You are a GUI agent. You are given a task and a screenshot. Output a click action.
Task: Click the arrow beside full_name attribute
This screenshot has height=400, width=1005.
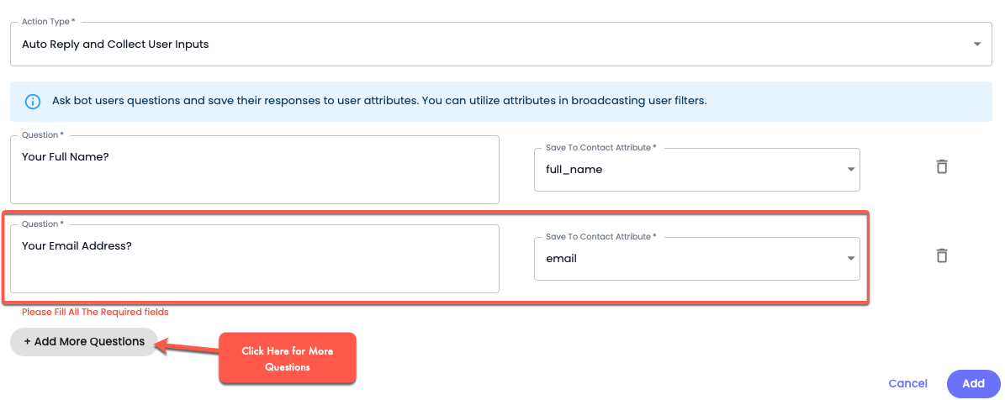(x=850, y=170)
